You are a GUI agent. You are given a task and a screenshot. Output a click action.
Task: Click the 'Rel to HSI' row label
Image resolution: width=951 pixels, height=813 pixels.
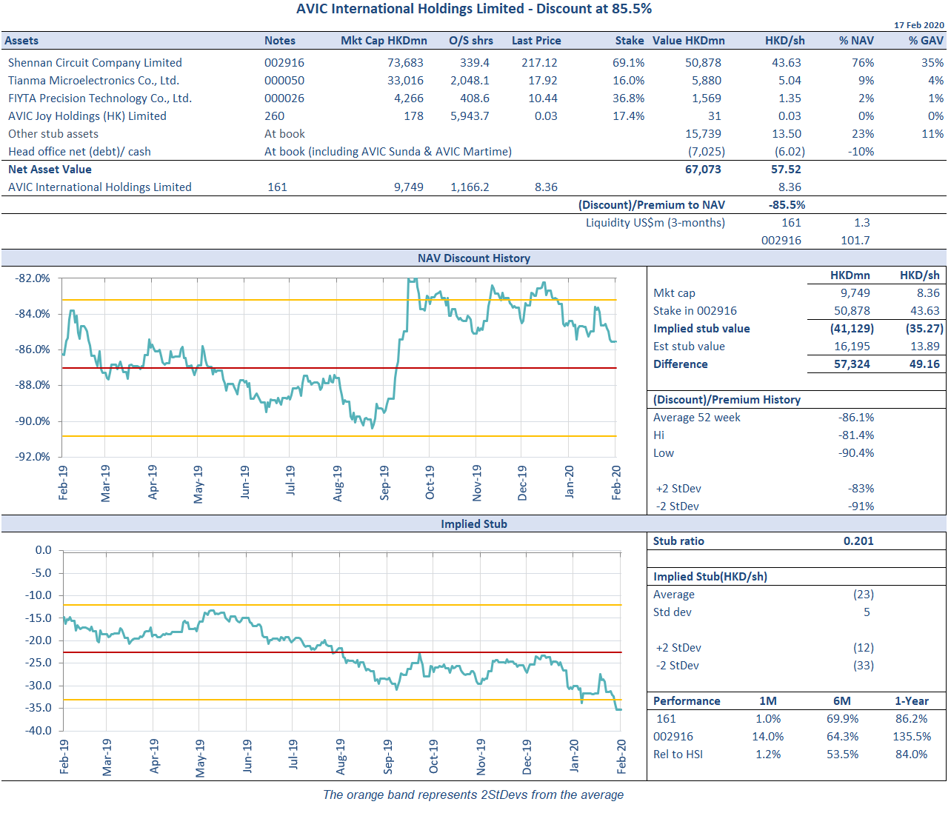[678, 755]
